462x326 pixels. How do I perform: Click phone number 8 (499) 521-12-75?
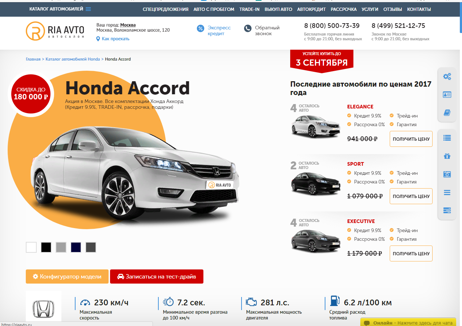click(398, 26)
